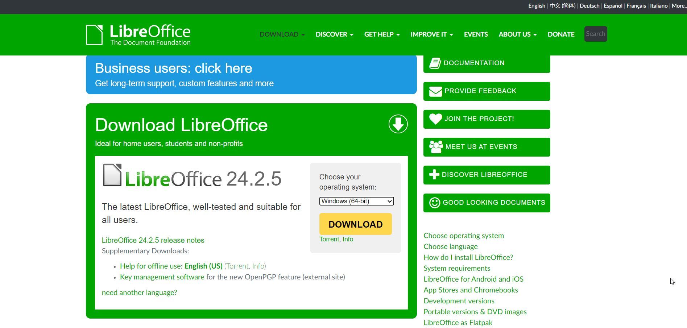The image size is (687, 328).
Task: Click into the Search field
Action: click(x=596, y=34)
